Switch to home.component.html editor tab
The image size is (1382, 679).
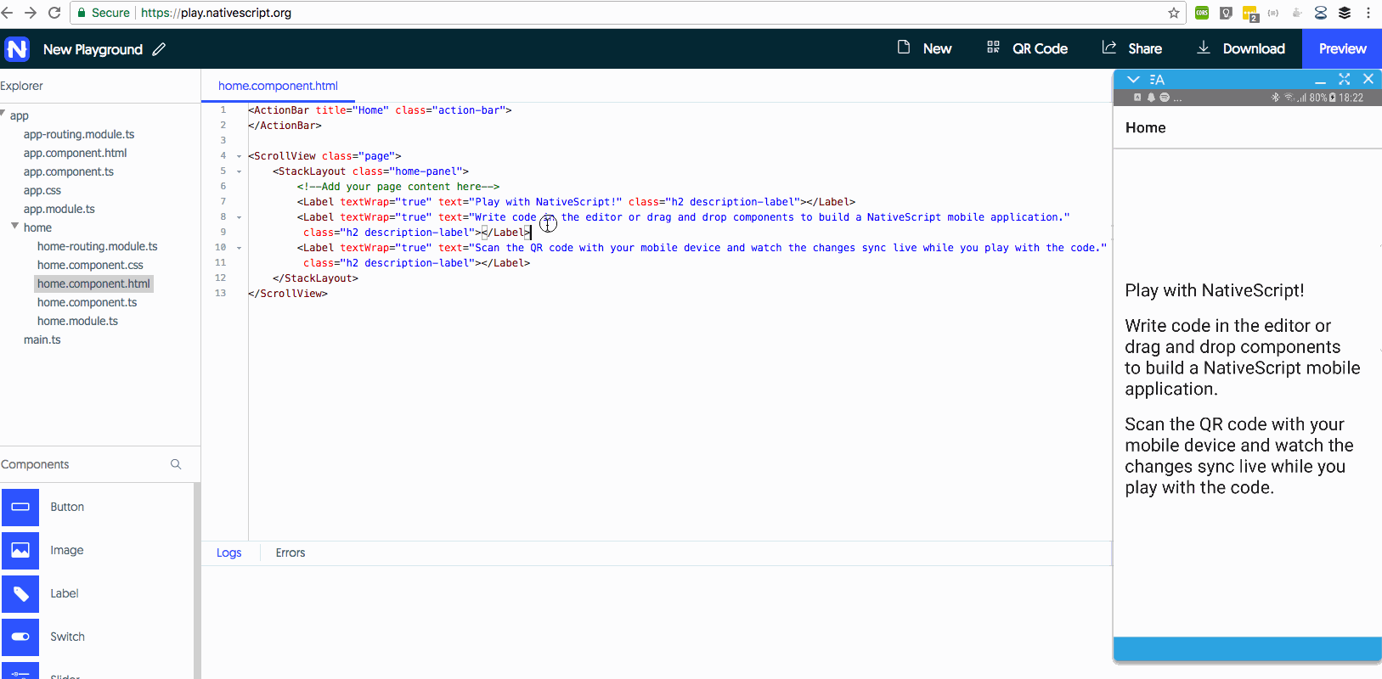click(x=278, y=86)
